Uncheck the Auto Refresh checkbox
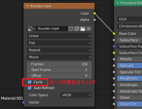This screenshot has height=109, width=142. pos(30,88)
